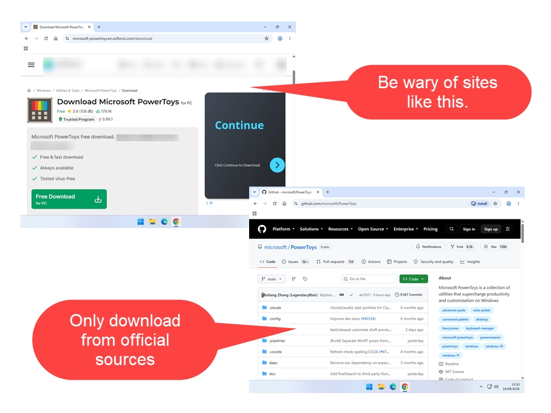Open the .pipelines folder
The height and width of the screenshot is (413, 551).
click(x=277, y=341)
